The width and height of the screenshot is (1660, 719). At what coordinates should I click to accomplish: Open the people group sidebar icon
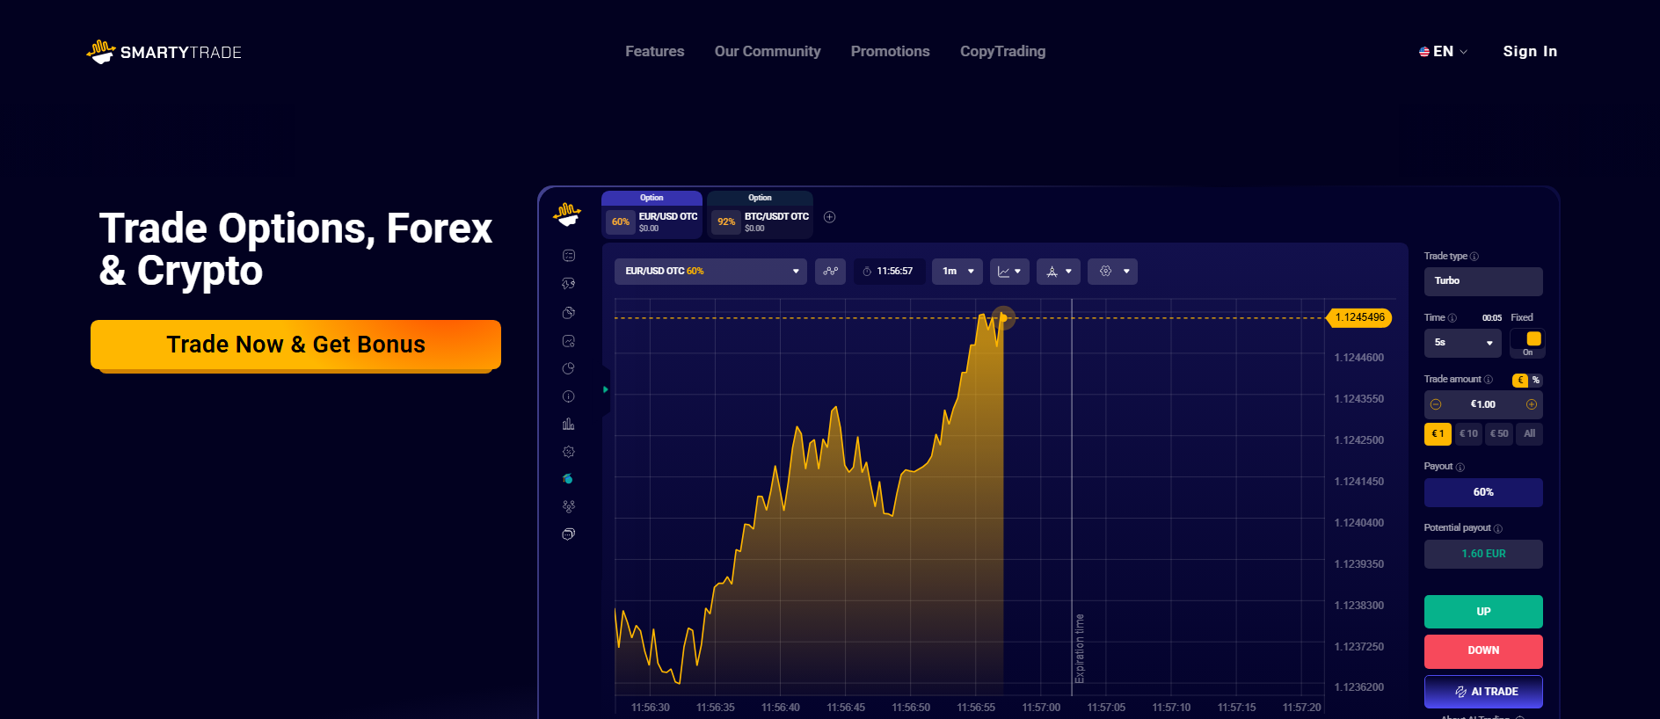(569, 506)
